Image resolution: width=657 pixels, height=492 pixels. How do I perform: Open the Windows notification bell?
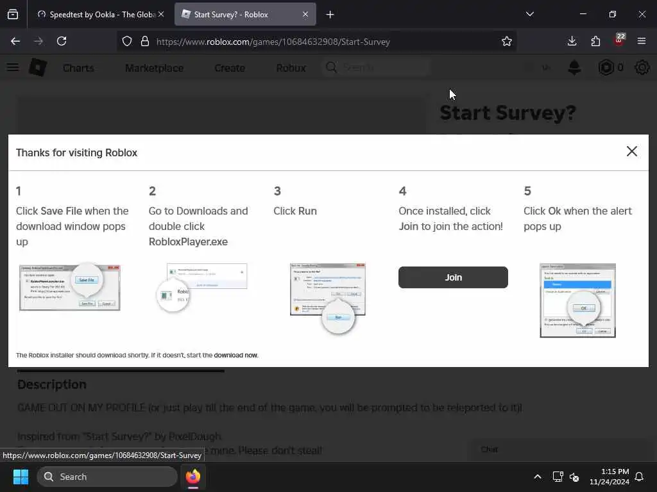click(x=640, y=477)
